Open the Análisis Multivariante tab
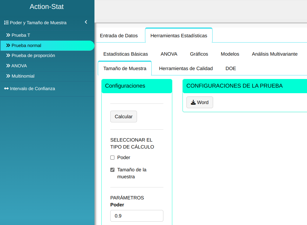The width and height of the screenshot is (307, 225). pyautogui.click(x=274, y=54)
